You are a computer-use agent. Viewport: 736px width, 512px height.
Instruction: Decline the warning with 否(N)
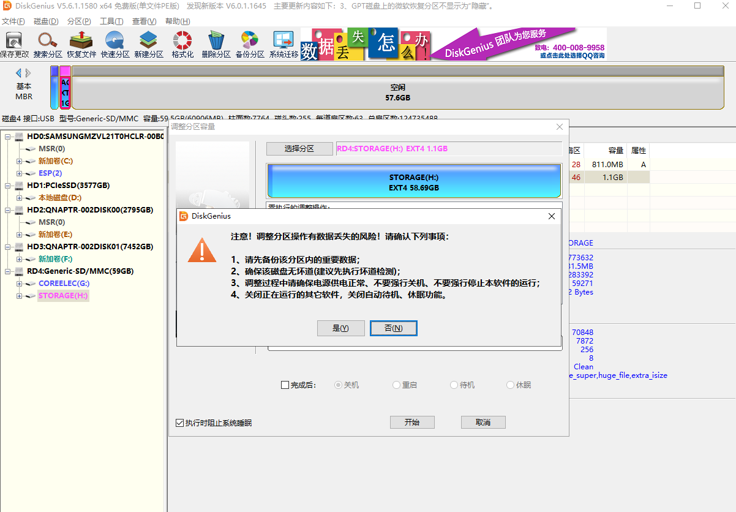coord(393,328)
